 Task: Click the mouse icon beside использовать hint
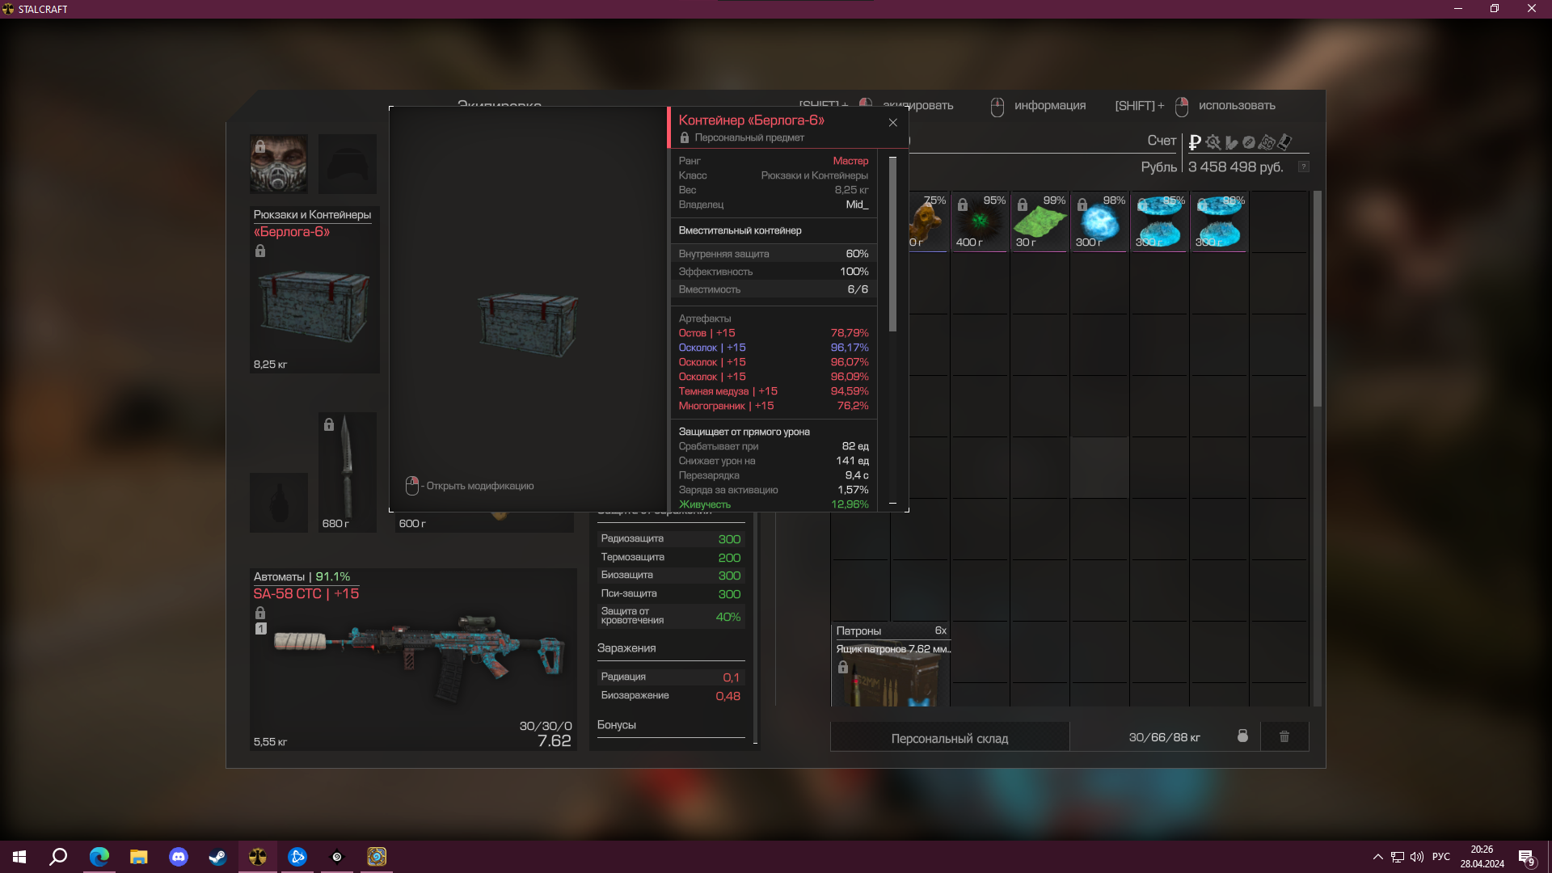point(1182,107)
